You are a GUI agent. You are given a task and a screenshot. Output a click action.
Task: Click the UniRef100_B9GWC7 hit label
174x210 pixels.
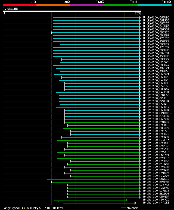tap(156, 44)
